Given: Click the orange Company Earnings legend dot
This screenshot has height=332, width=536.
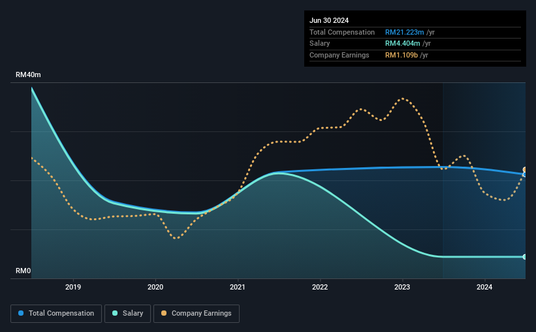Looking at the screenshot, I should 164,313.
